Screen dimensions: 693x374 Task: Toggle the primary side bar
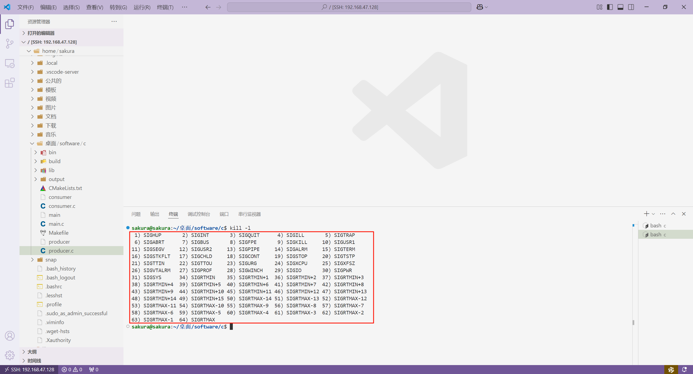click(x=610, y=7)
